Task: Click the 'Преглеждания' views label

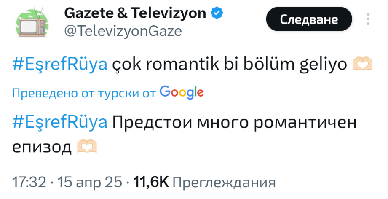Action: click(224, 183)
